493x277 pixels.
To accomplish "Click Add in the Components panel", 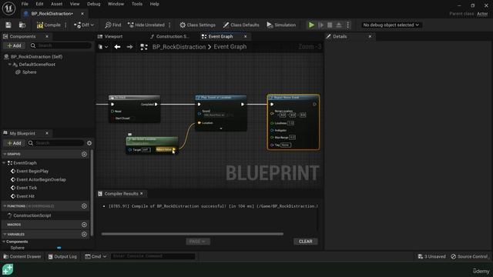I will pos(14,46).
